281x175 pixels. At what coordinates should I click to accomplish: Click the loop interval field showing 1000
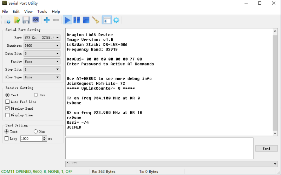pyautogui.click(x=31, y=138)
